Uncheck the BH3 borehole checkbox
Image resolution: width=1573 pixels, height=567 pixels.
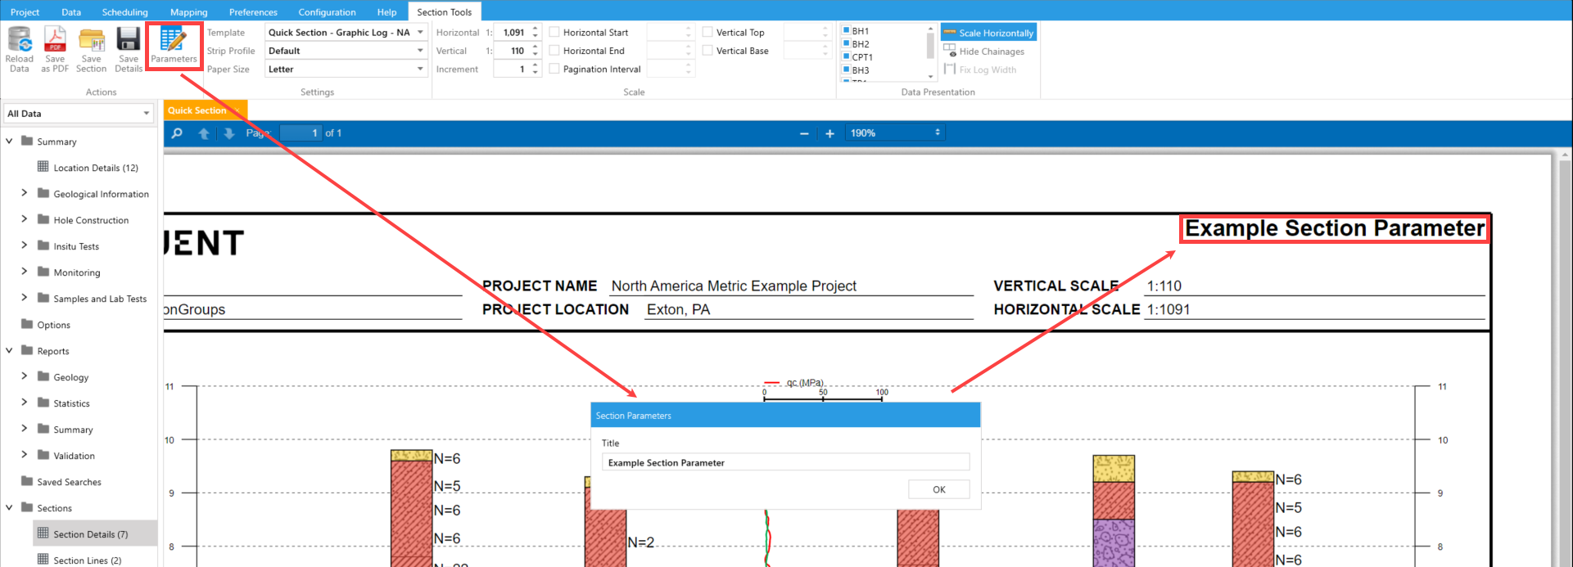(847, 70)
